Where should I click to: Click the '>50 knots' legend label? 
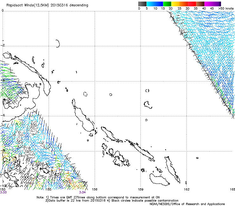[226, 9]
